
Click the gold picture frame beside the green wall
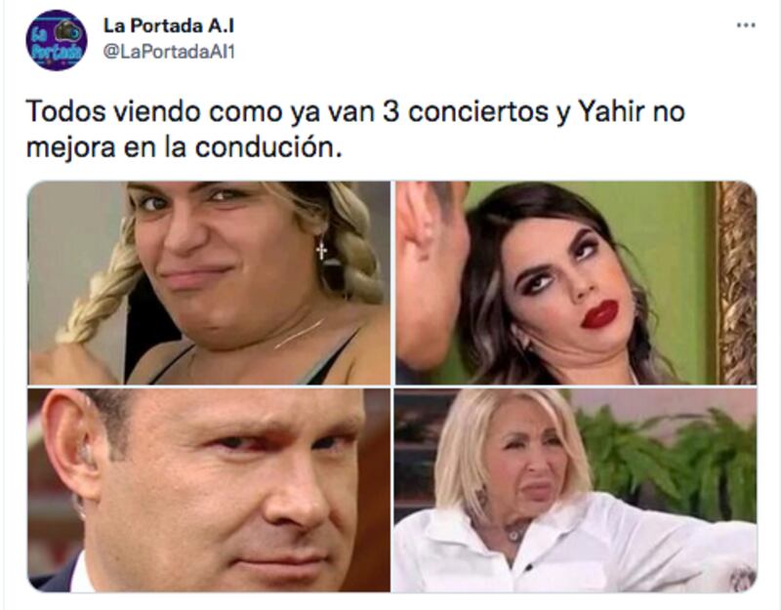pyautogui.click(x=736, y=283)
